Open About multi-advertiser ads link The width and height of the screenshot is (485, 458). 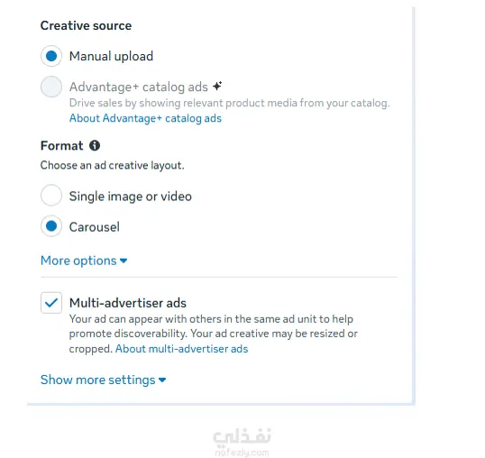(x=181, y=349)
